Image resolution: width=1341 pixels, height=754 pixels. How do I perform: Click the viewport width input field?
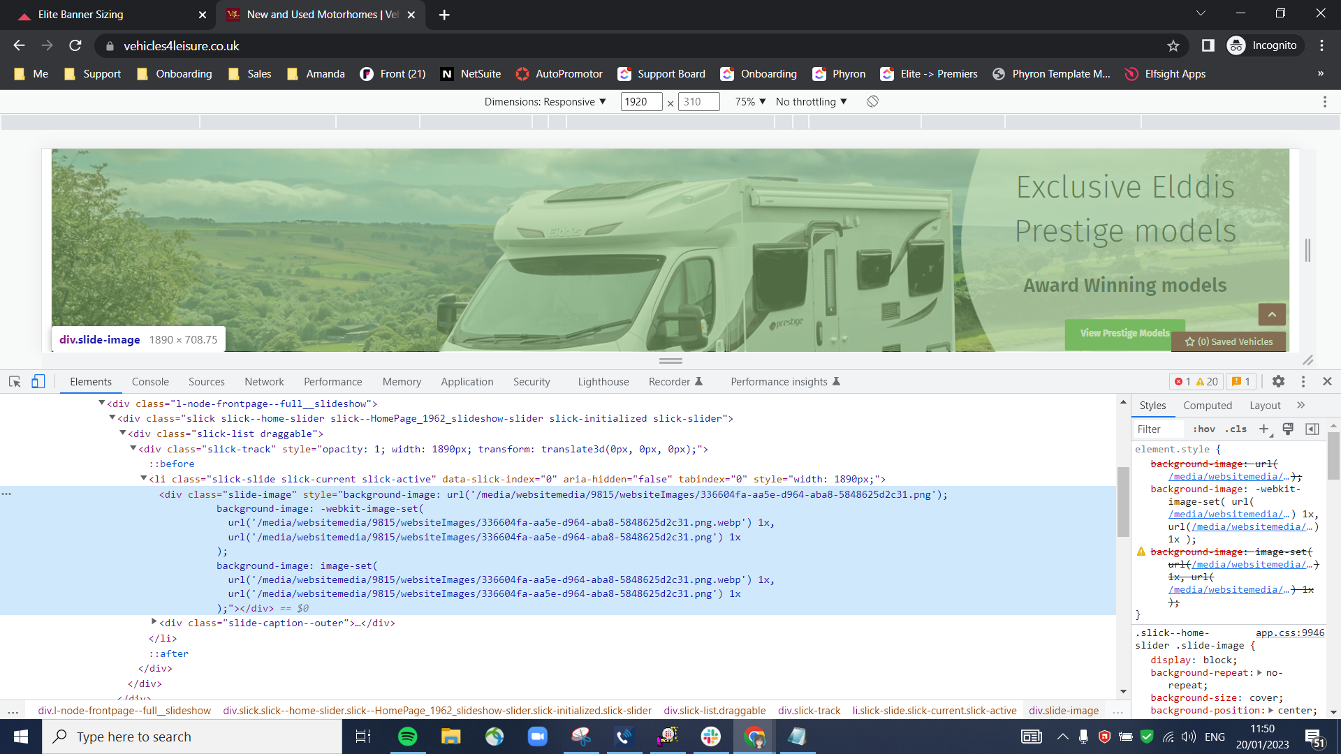[641, 102]
